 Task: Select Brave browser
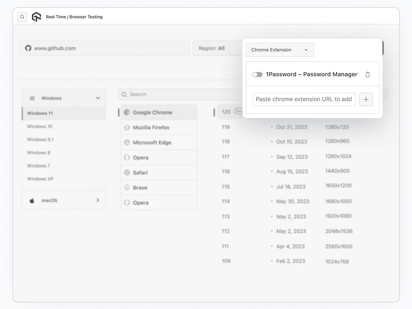pyautogui.click(x=159, y=187)
